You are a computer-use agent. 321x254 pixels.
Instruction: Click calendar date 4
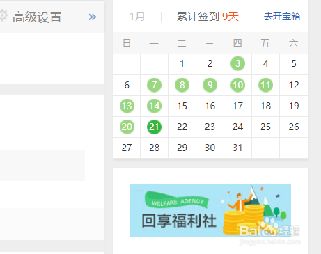[x=265, y=63]
